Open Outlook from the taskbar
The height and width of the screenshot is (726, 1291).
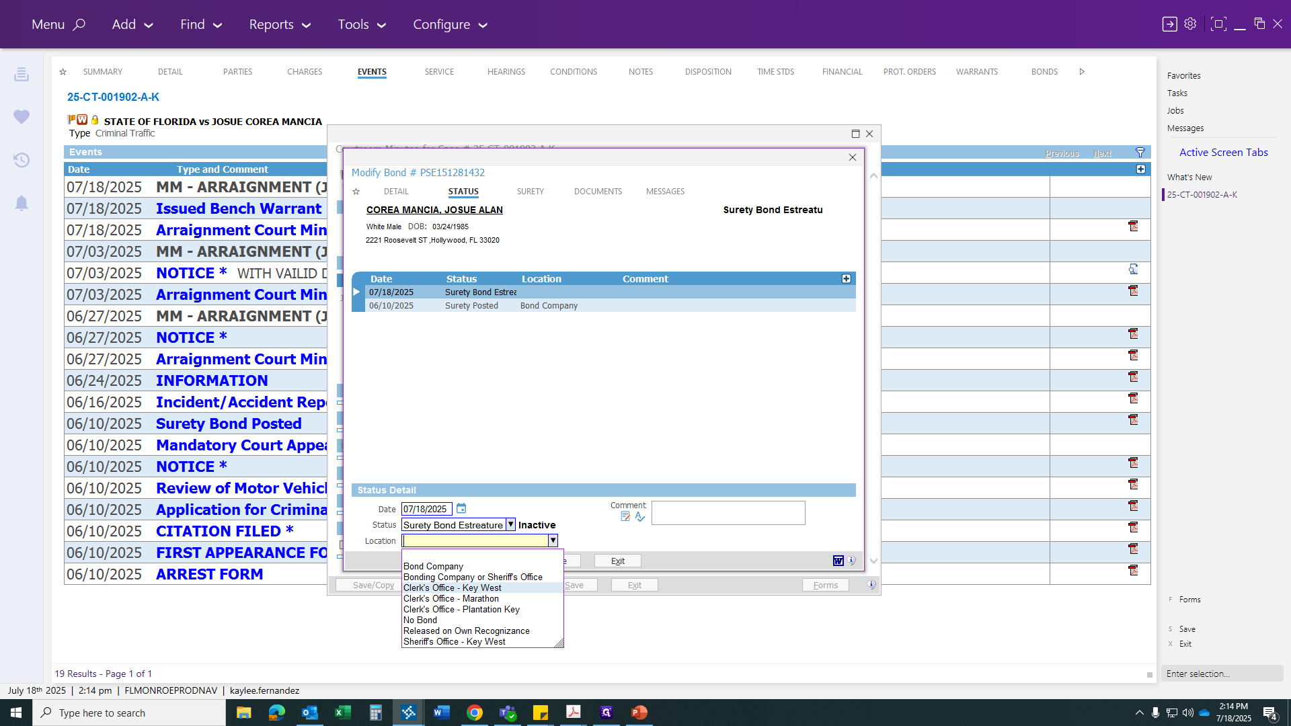click(309, 713)
